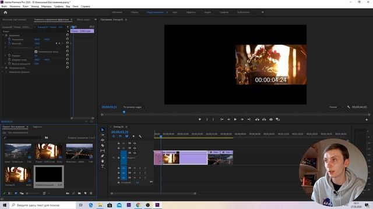Screen dimensions: 373x209
Task: Open the Clip menu
Action: pos(26,6)
